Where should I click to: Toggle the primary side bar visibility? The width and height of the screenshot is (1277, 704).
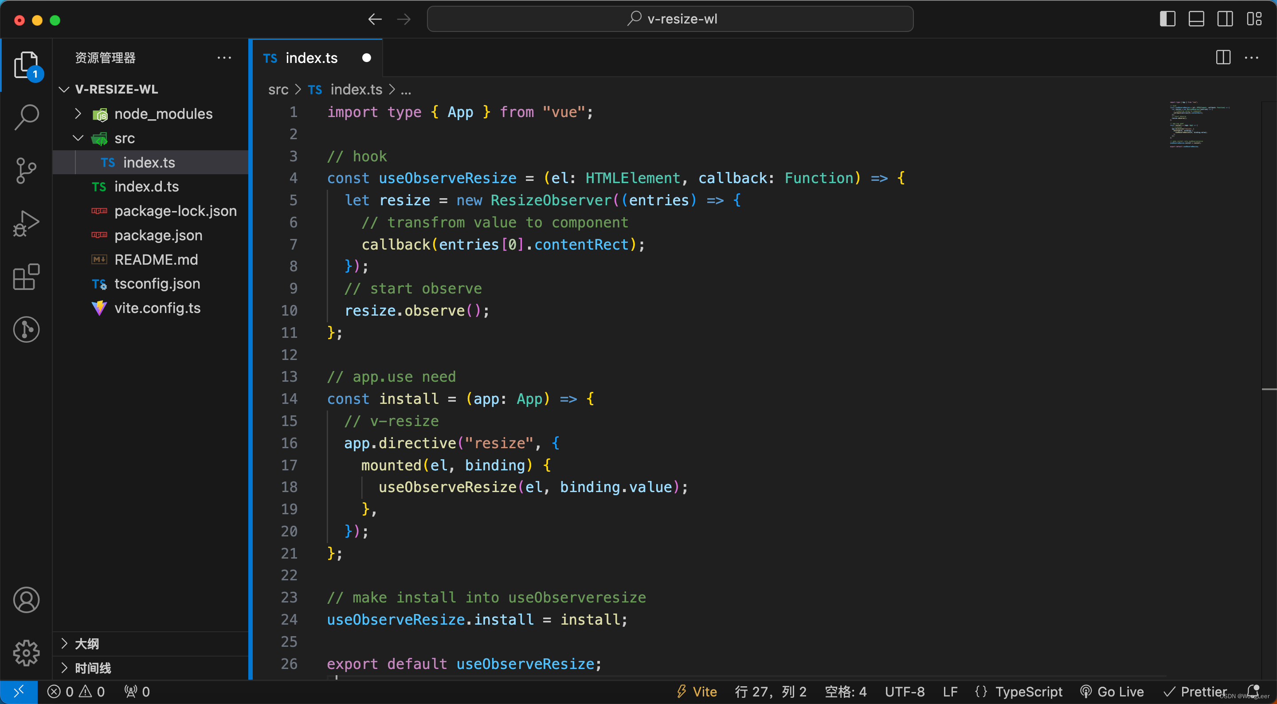click(1167, 20)
